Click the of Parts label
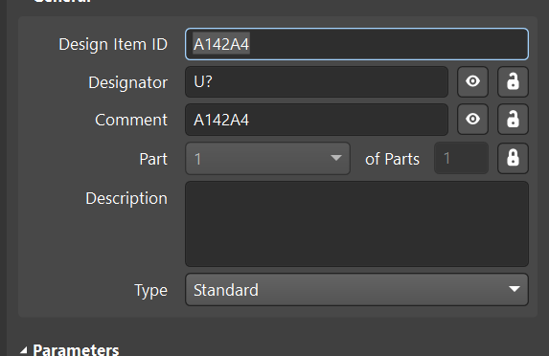549x356 pixels. point(392,159)
